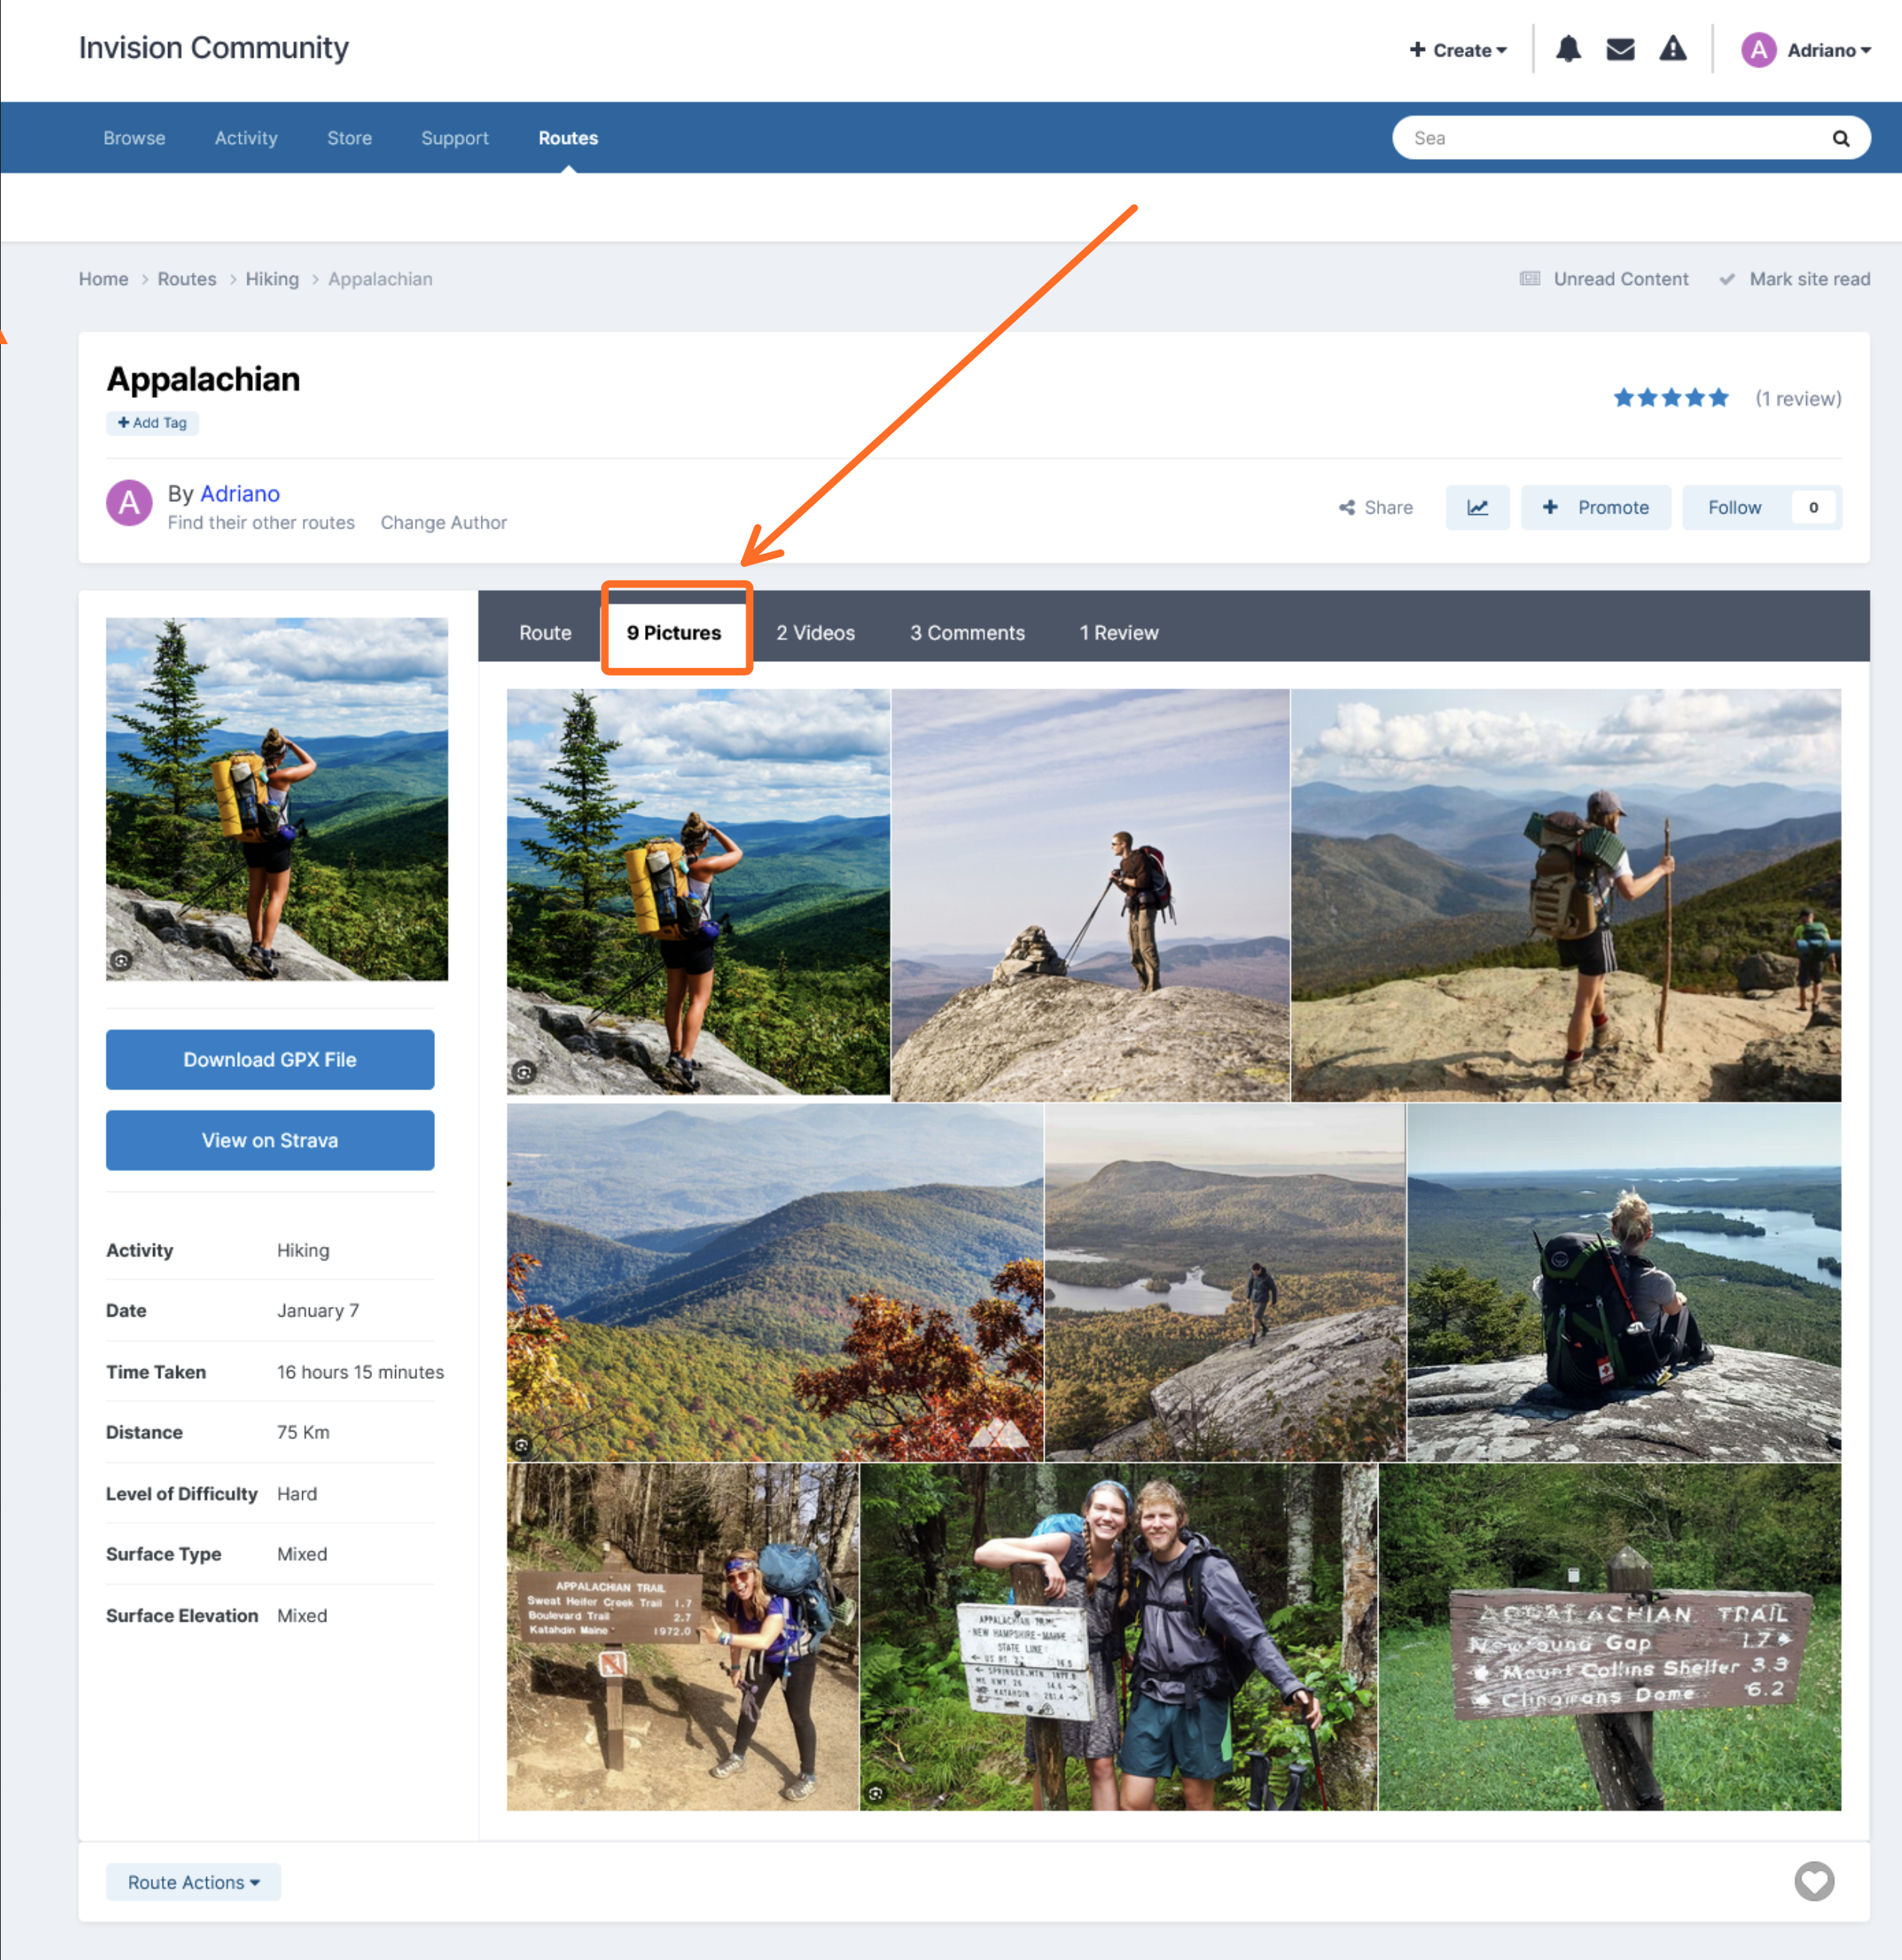The height and width of the screenshot is (1960, 1902).
Task: Open the route statistics chart icon
Action: pos(1477,507)
